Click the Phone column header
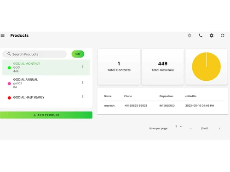 pyautogui.click(x=128, y=96)
